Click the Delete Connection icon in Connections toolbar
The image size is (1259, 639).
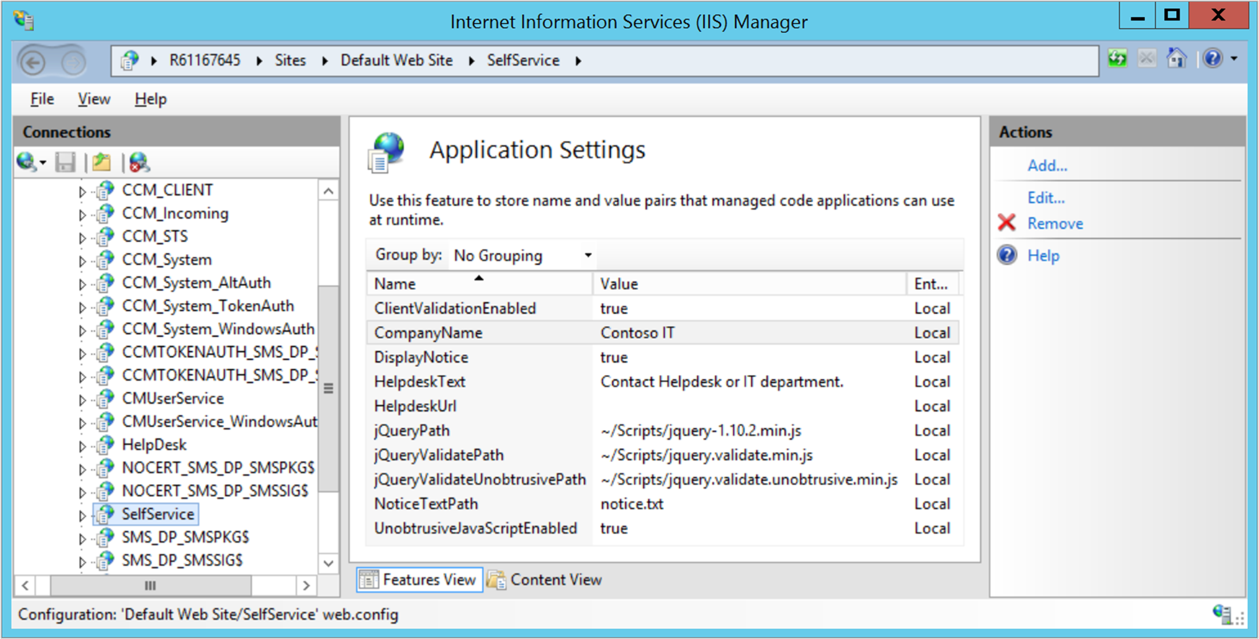[139, 162]
